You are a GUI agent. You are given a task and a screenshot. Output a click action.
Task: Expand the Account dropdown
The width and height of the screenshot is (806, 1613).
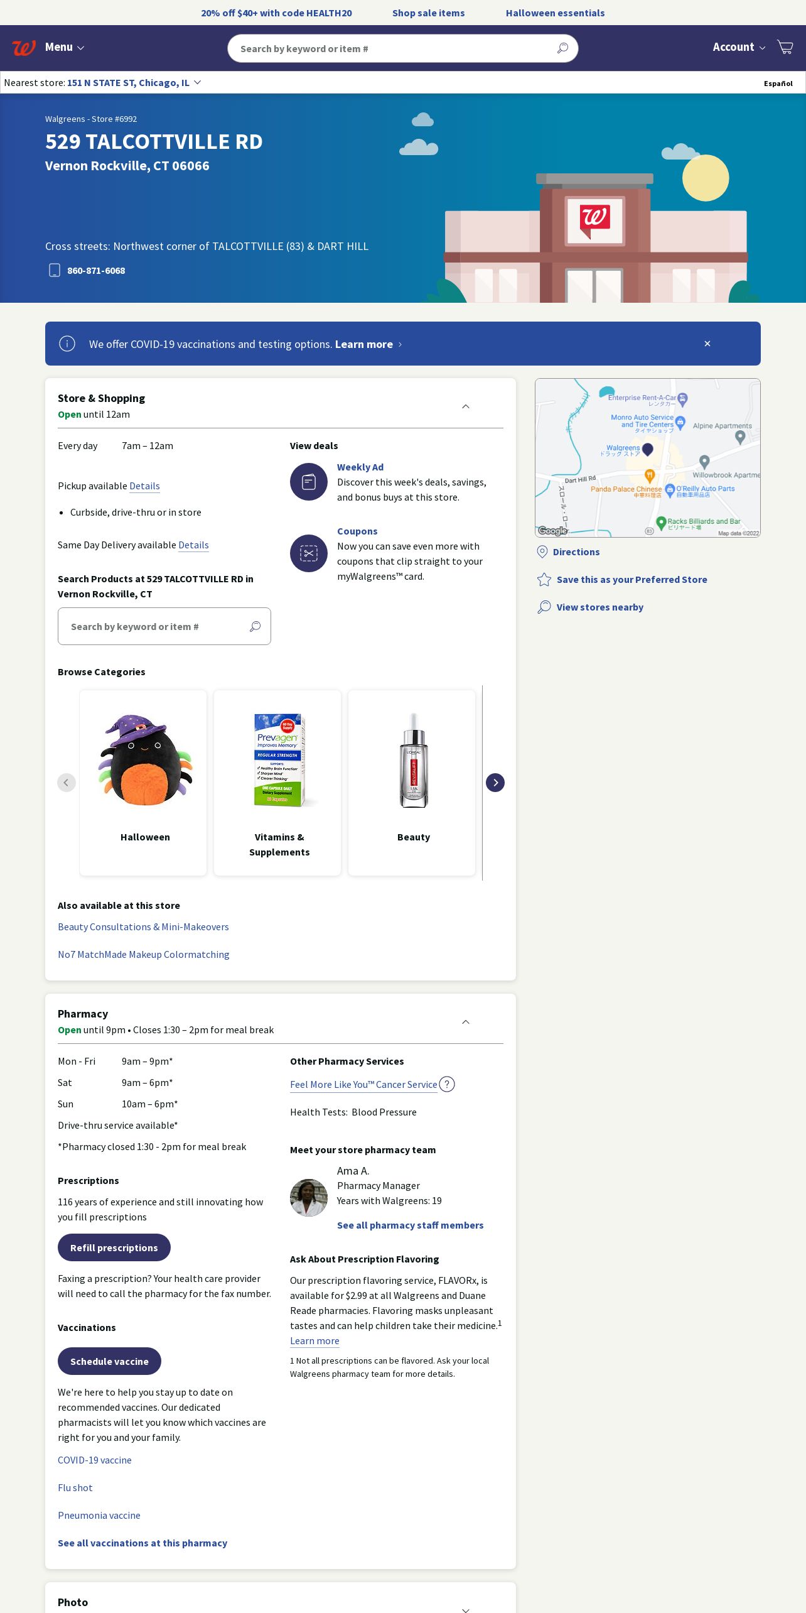pos(738,47)
